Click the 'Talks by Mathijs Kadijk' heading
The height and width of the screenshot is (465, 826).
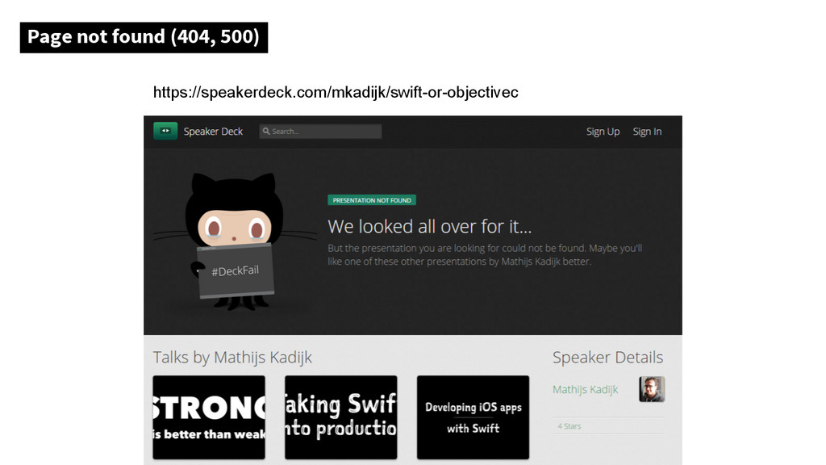pos(232,358)
